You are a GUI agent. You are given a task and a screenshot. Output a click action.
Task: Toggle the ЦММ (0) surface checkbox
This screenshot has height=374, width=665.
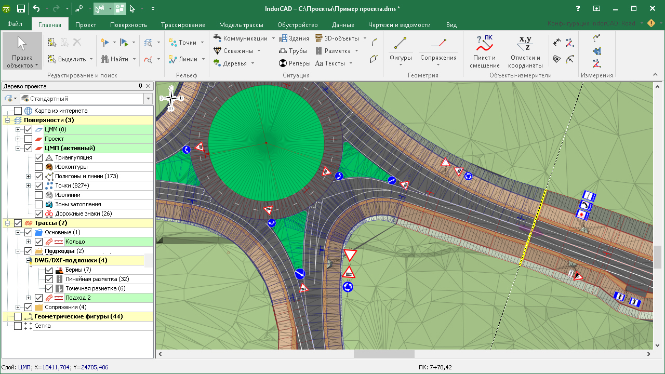(x=28, y=129)
